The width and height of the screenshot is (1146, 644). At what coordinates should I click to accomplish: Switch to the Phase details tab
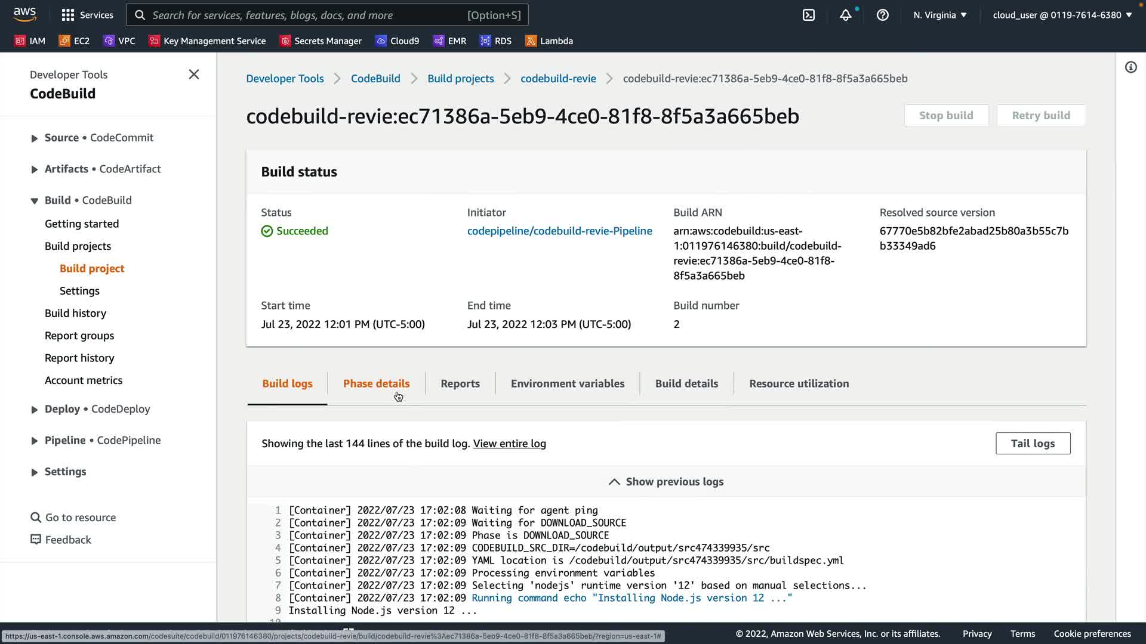click(x=376, y=383)
